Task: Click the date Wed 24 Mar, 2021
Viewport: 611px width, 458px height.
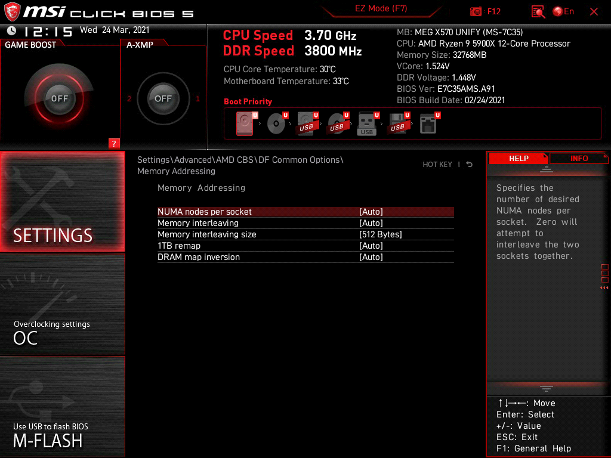Action: tap(115, 30)
